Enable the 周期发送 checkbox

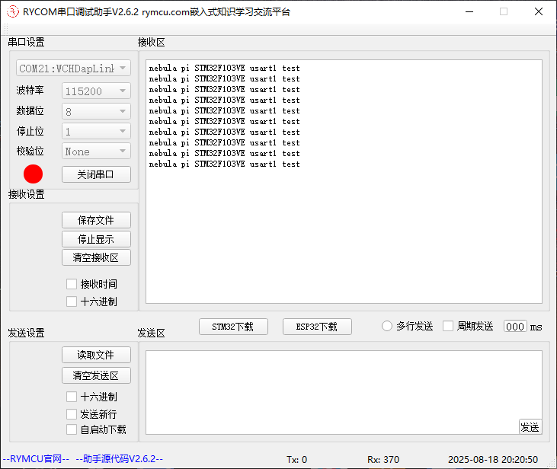click(448, 326)
